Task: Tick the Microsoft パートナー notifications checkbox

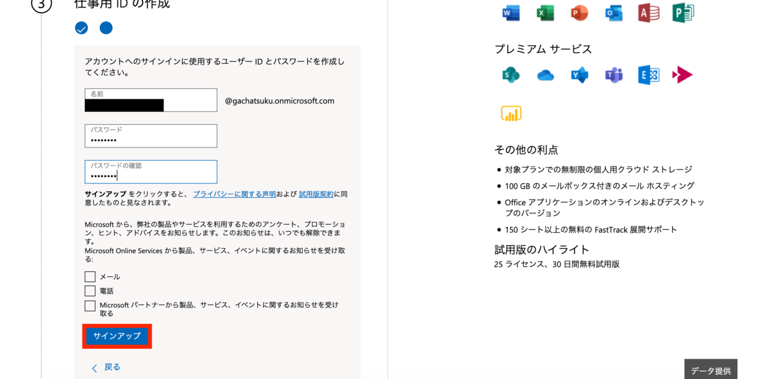Action: [x=90, y=306]
